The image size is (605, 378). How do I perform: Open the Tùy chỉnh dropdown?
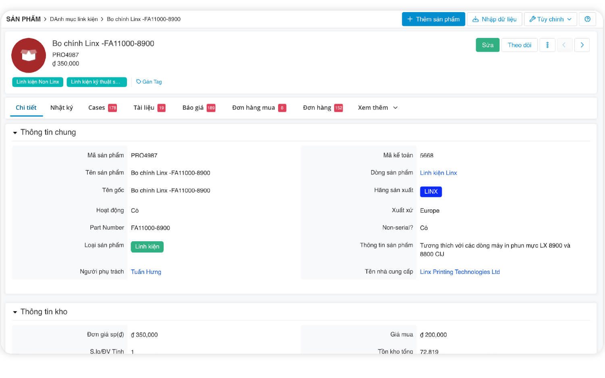click(551, 19)
